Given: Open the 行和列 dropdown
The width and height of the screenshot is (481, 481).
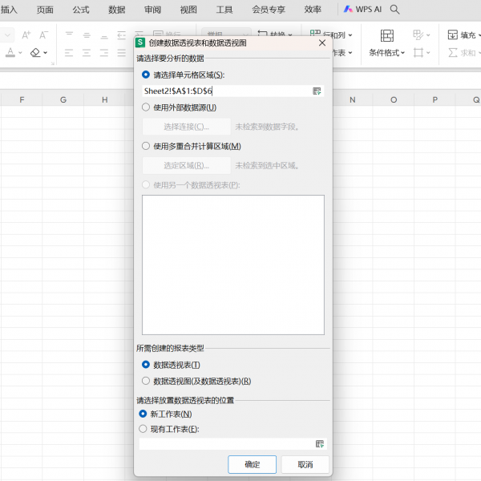Looking at the screenshot, I should [351, 35].
